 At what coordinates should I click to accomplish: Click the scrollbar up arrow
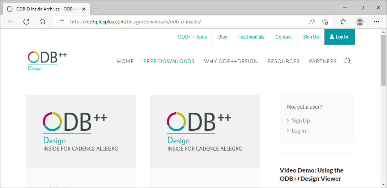coord(383,32)
